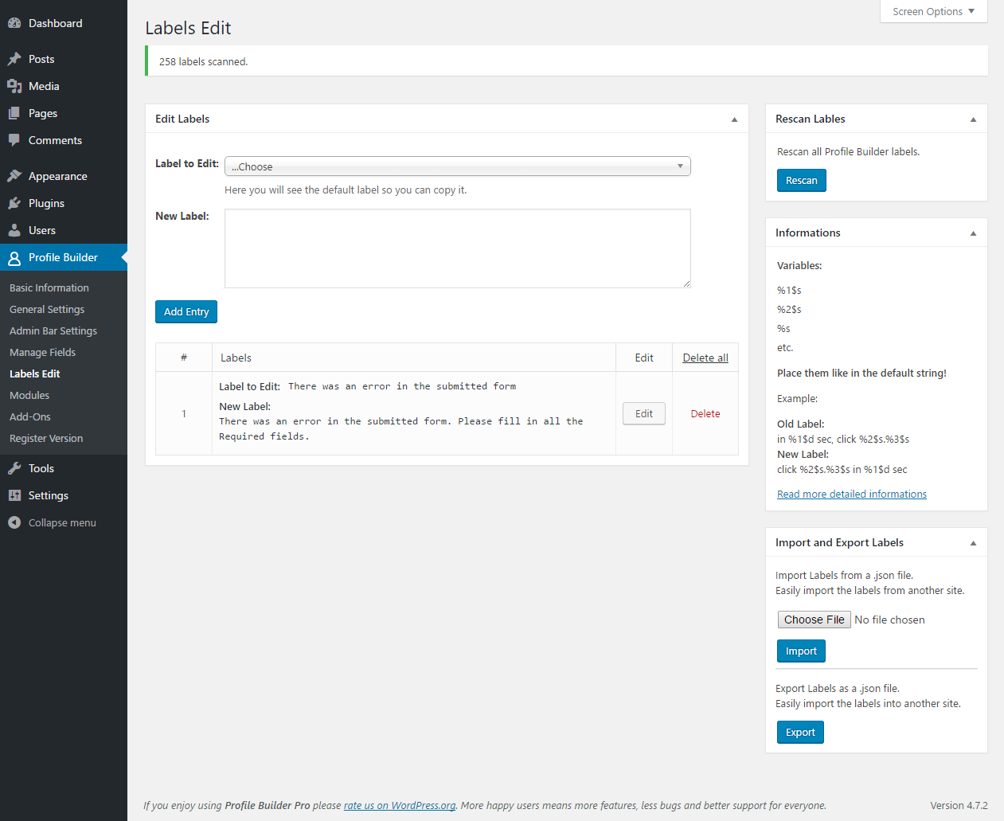Click the %2$s variable text
This screenshot has height=821, width=1004.
pyautogui.click(x=789, y=310)
